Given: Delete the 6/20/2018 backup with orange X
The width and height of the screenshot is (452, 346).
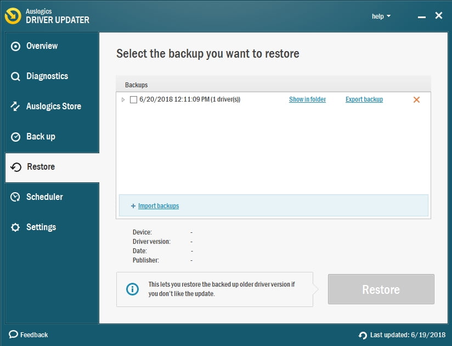Looking at the screenshot, I should point(416,99).
